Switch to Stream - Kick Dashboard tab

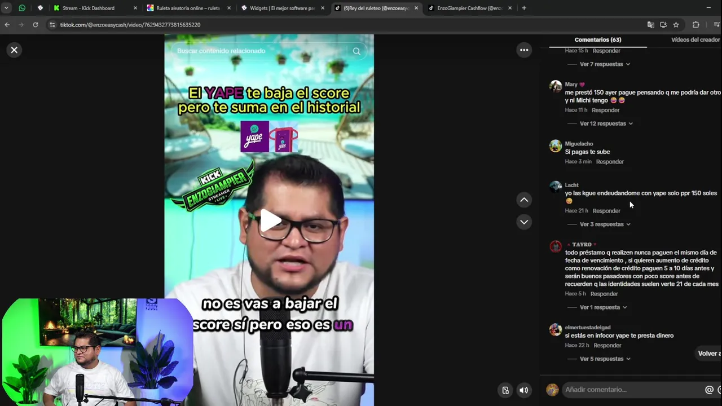pos(89,8)
